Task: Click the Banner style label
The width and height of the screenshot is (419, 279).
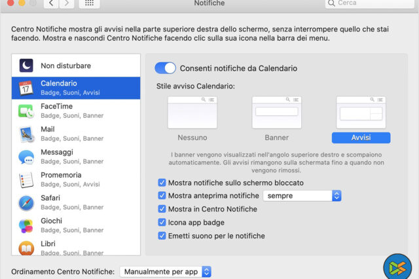Action: (x=276, y=138)
